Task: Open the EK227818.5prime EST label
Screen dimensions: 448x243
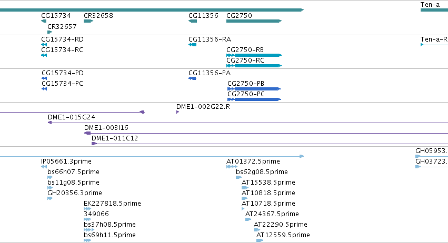Action: pyautogui.click(x=112, y=204)
